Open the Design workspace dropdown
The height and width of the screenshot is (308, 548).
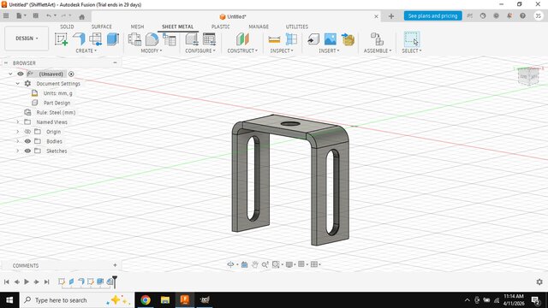pyautogui.click(x=27, y=38)
